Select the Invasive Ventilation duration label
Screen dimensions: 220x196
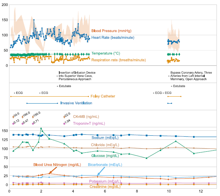76,103
